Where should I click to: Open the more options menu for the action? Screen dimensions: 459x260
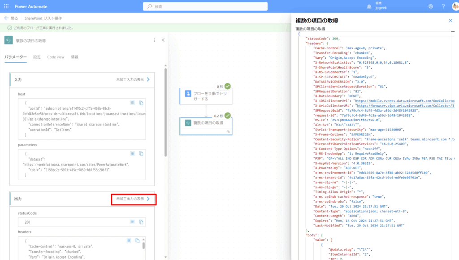coord(155,40)
